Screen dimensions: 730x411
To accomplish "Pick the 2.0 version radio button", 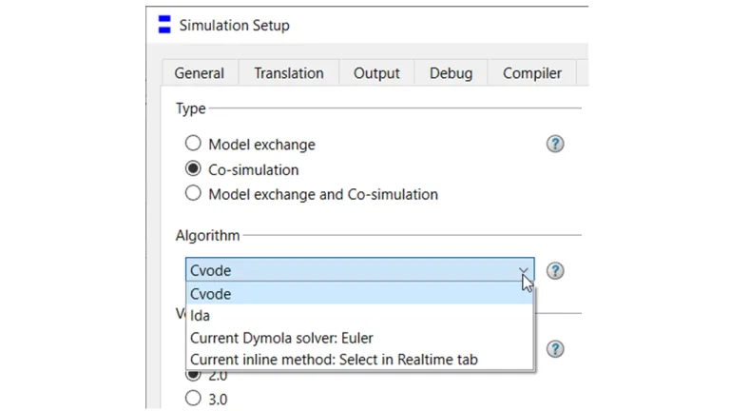I will pos(193,374).
